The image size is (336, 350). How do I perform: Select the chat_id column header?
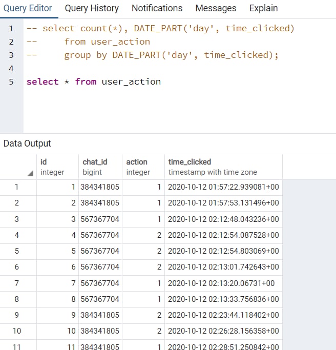[100, 167]
